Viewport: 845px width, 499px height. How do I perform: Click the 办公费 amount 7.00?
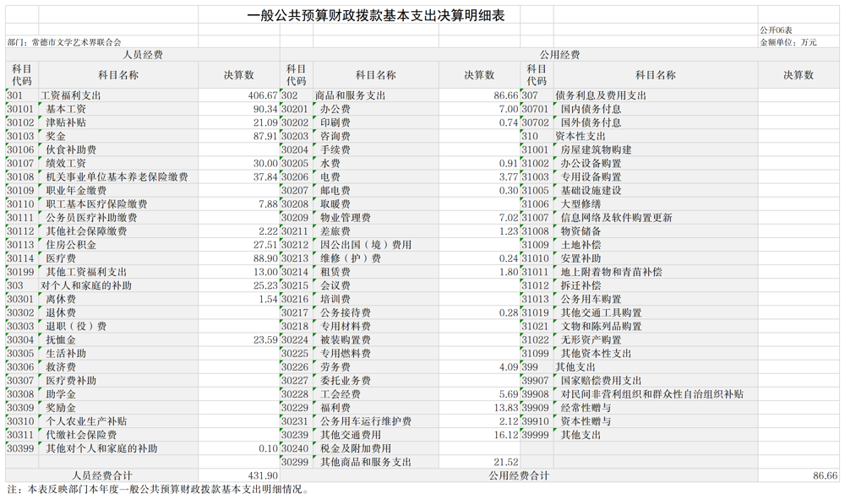pos(499,107)
